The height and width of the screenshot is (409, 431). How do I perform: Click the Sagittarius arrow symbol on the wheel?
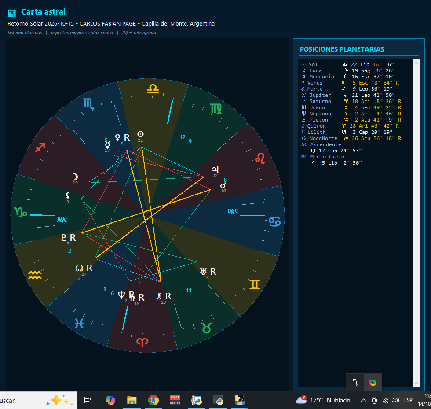pos(40,147)
